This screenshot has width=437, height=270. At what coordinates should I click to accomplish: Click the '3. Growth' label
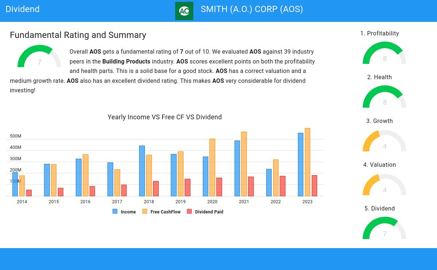379,121
